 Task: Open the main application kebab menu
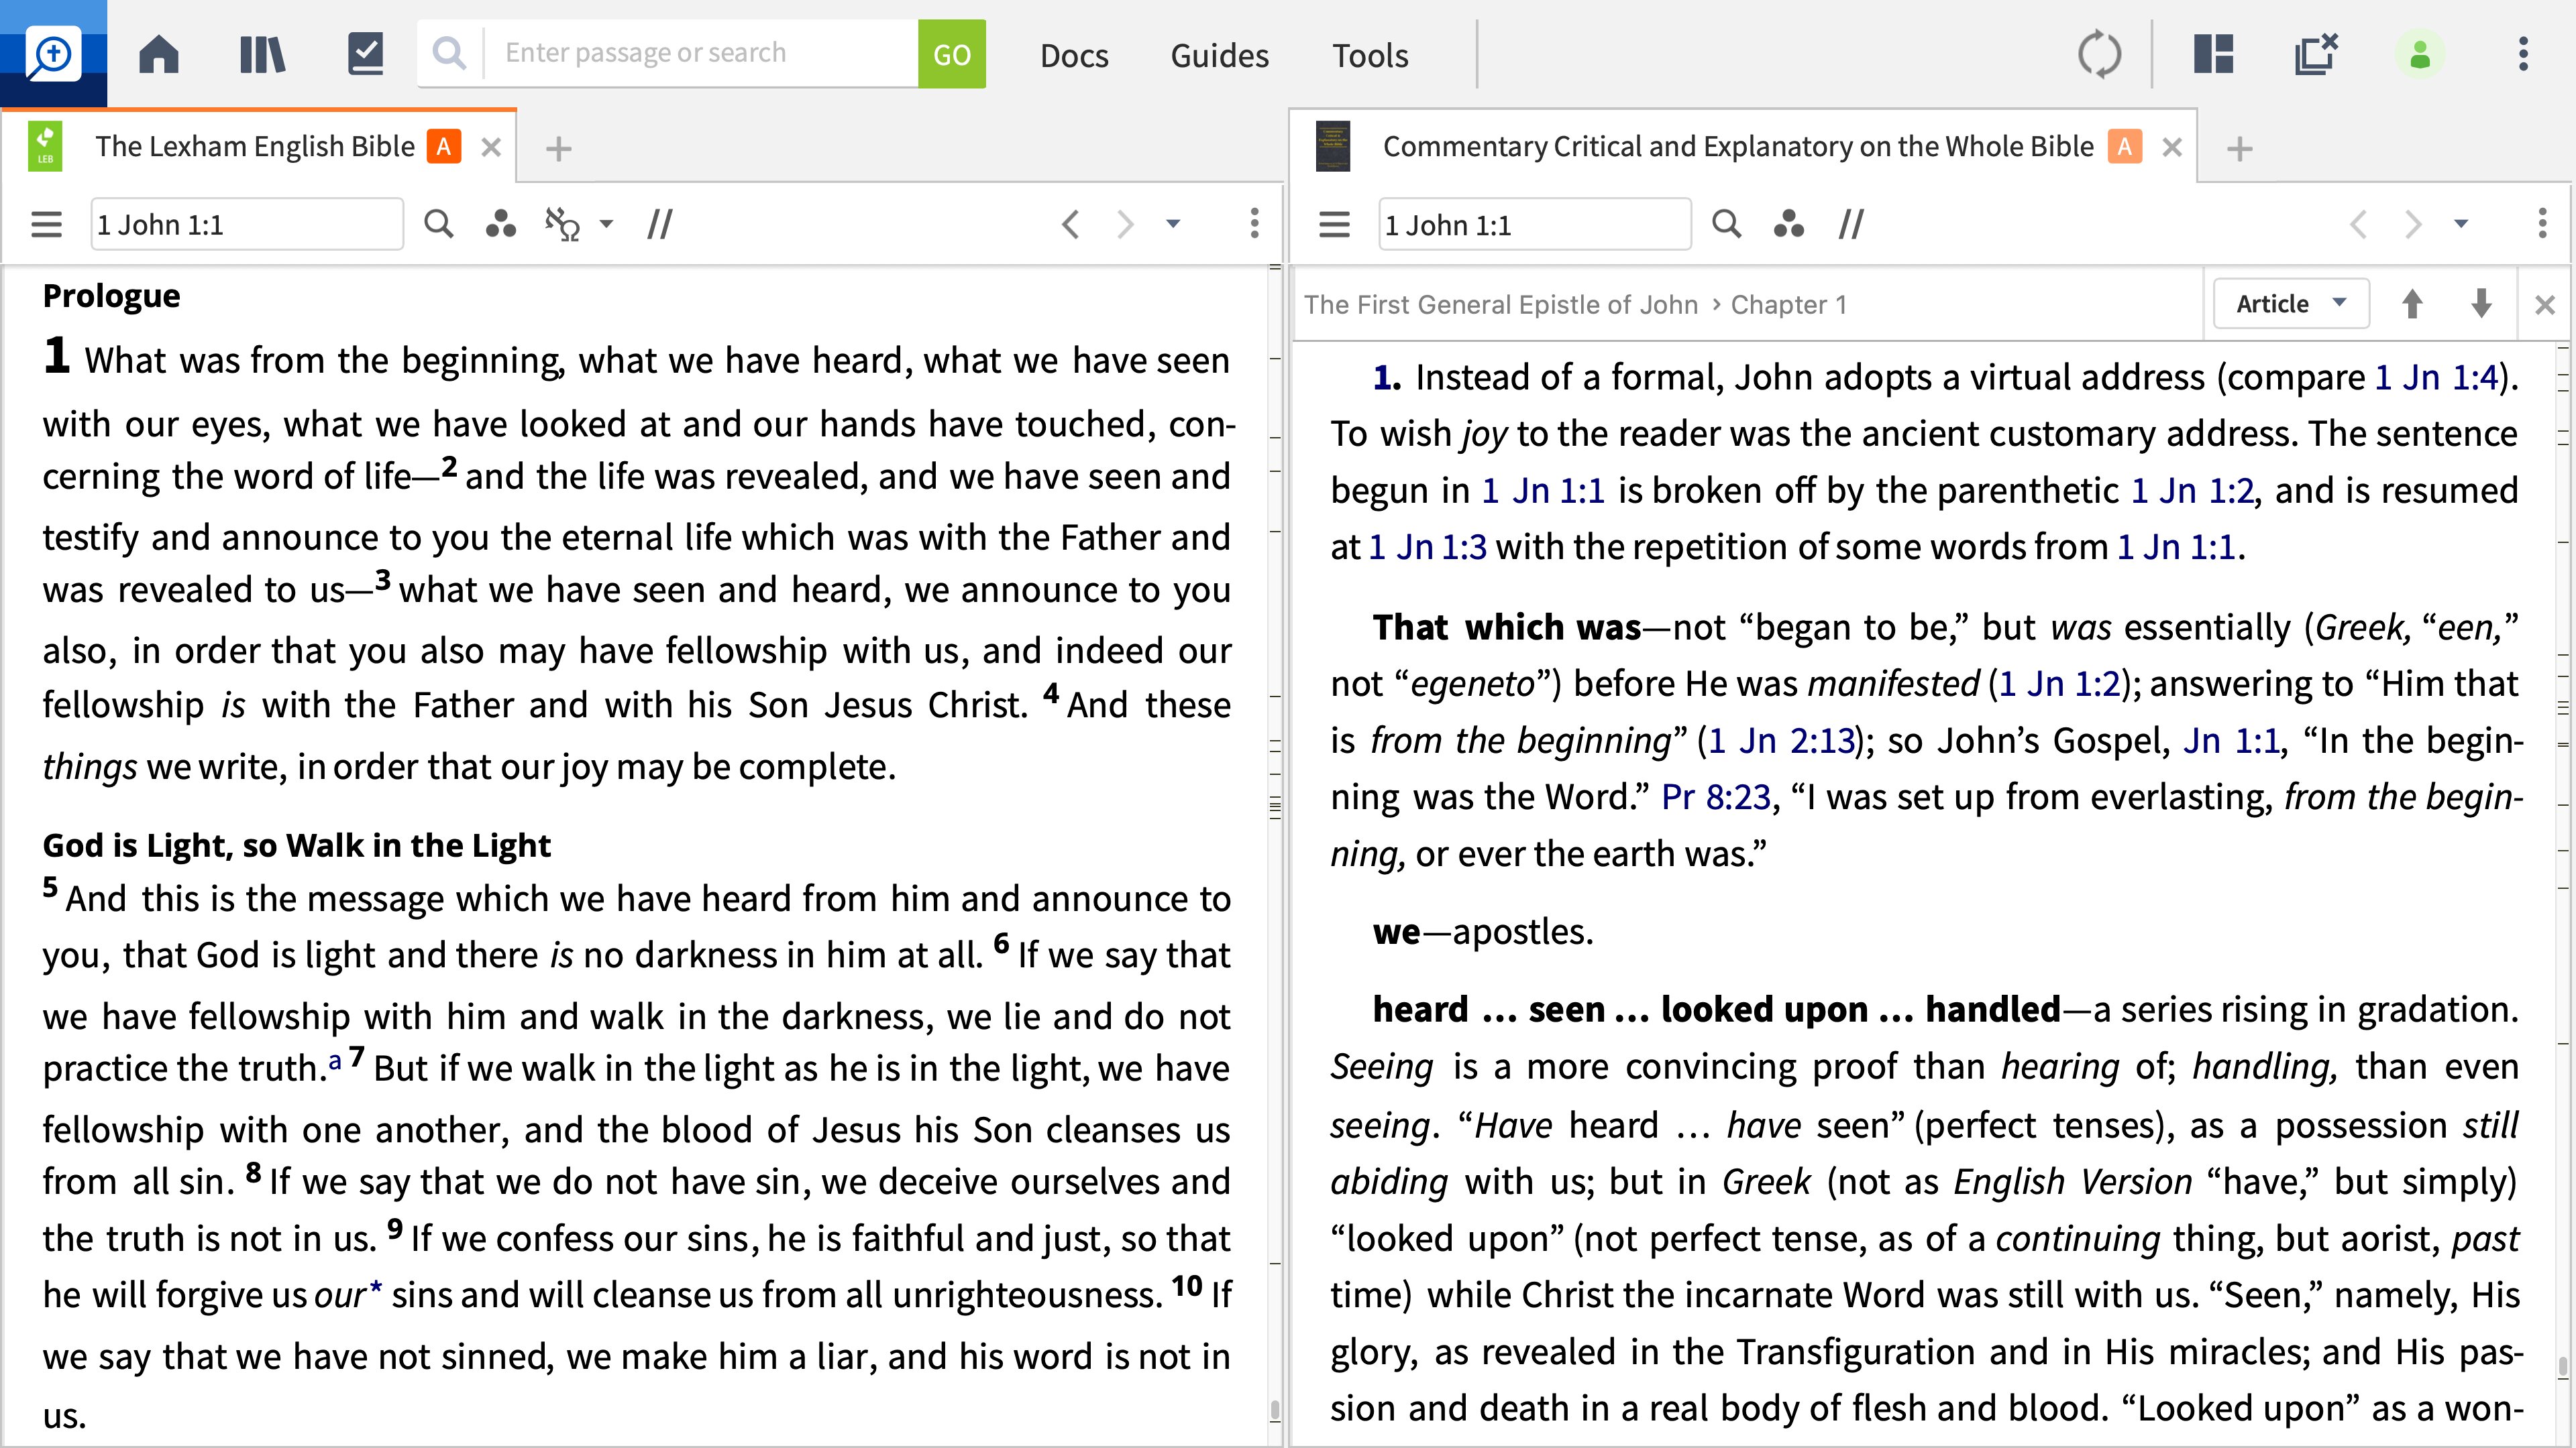(x=2523, y=54)
